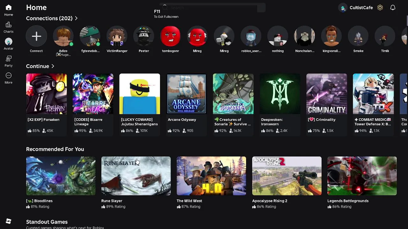Open Forsaken game thumbnail
Screen dimensions: 408x229
(x=47, y=94)
